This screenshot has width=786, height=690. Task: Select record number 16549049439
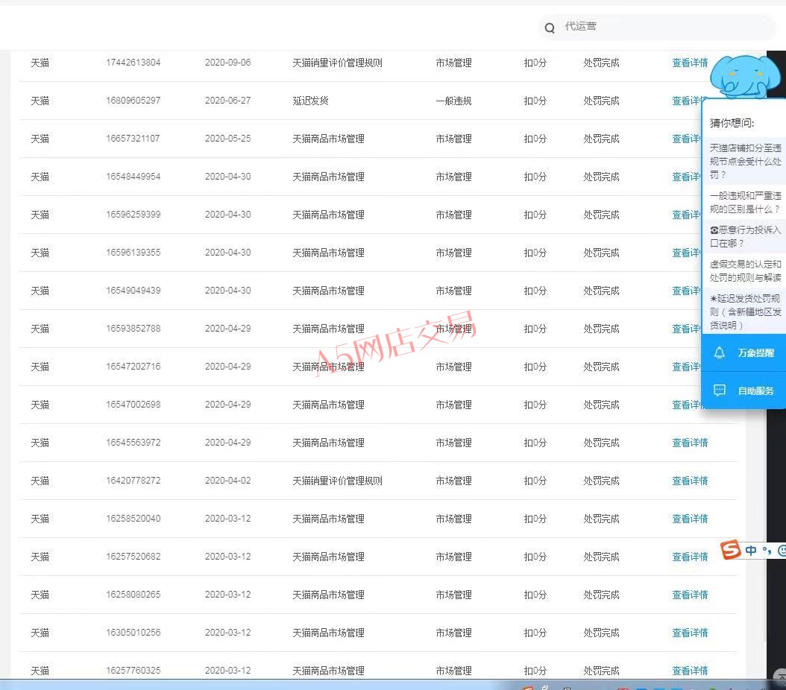pos(133,291)
